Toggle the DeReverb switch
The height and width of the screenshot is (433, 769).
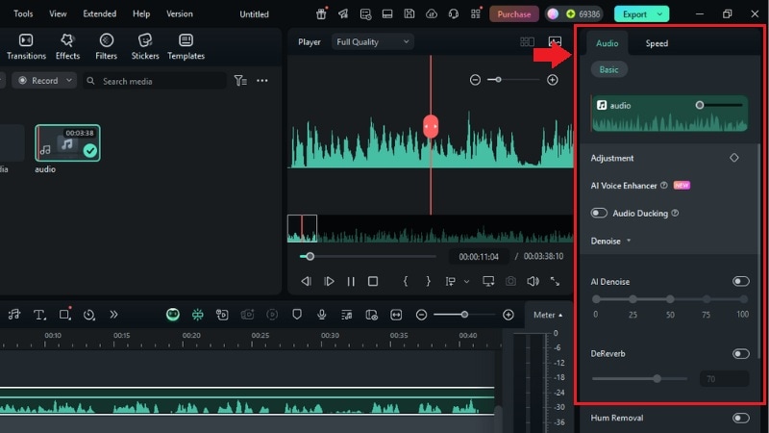740,353
